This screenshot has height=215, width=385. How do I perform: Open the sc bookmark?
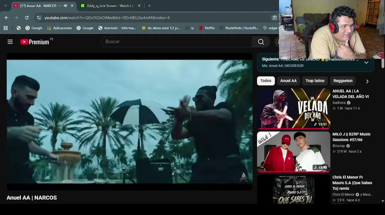pos(190,28)
